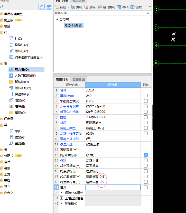Select the 柱(Z) column component icon
This screenshot has height=213, width=186.
pos(11,39)
